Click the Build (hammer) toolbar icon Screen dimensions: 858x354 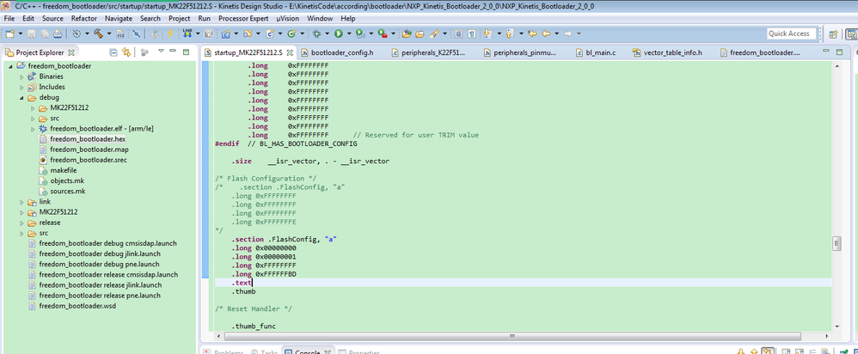(98, 34)
